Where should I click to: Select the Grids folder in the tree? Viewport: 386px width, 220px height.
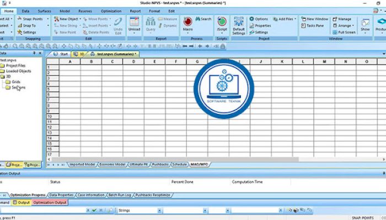13,82
